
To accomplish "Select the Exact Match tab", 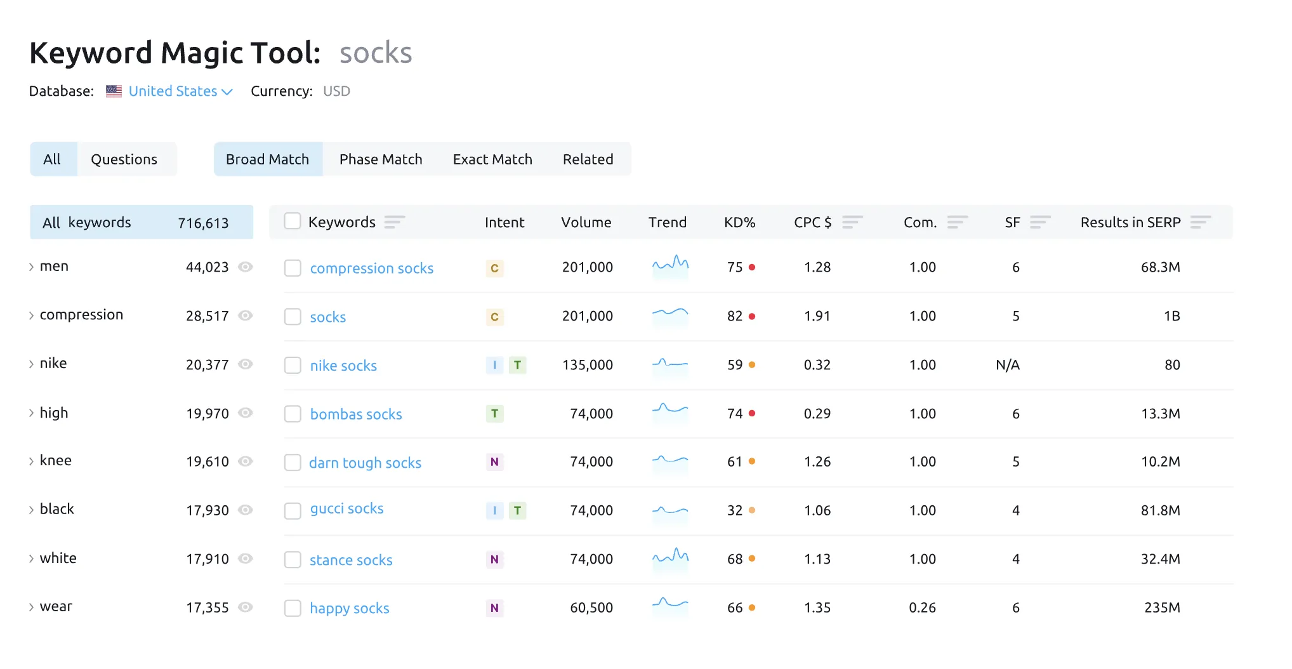I will click(x=492, y=159).
